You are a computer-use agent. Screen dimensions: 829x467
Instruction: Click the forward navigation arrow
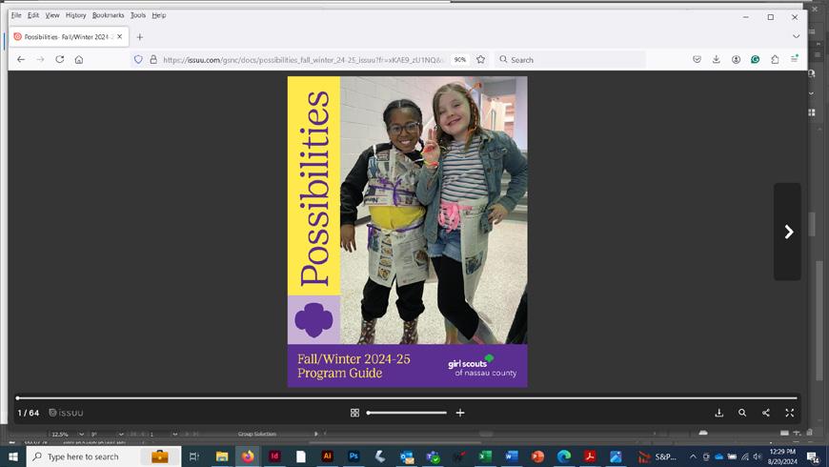(x=40, y=59)
